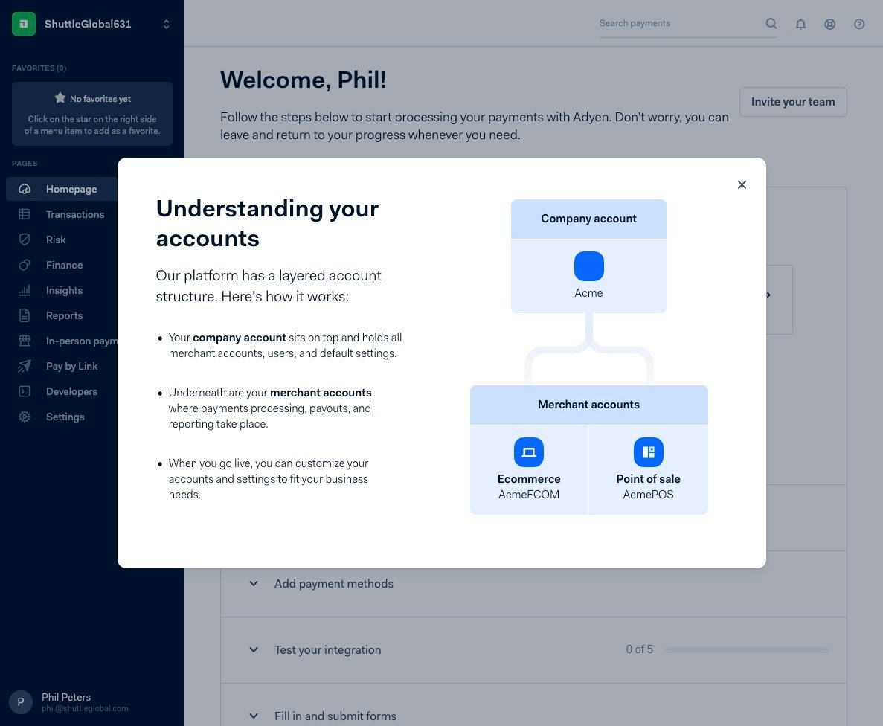Click the In-person payments store icon
The image size is (883, 726).
25,341
